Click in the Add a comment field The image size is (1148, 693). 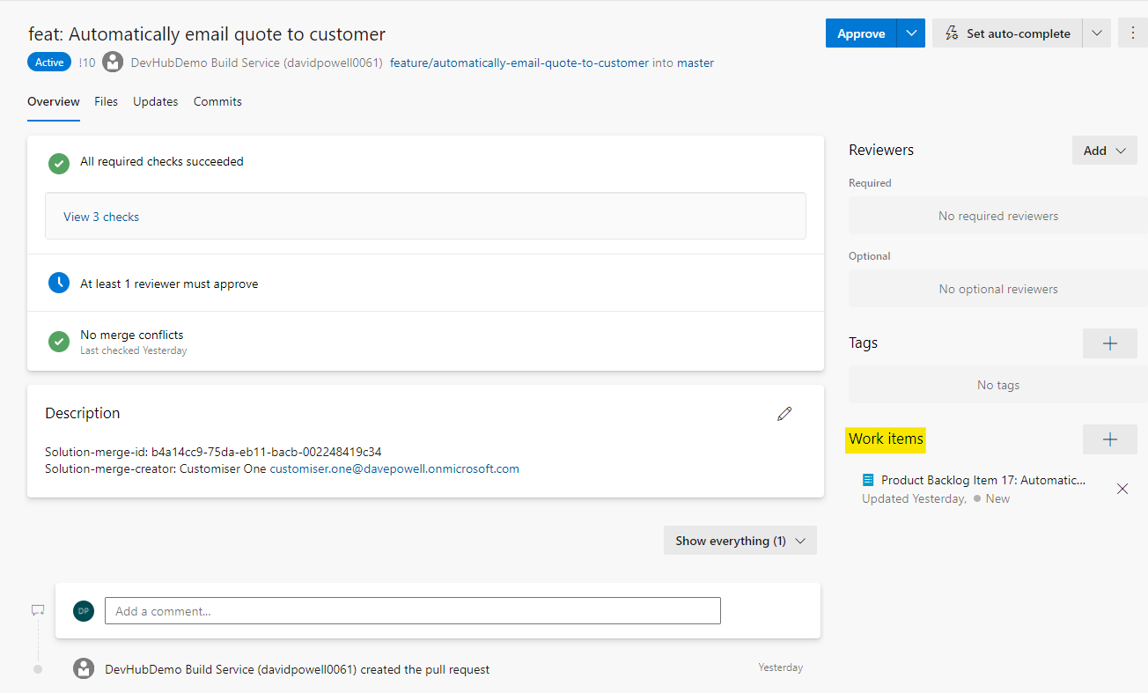pyautogui.click(x=413, y=611)
